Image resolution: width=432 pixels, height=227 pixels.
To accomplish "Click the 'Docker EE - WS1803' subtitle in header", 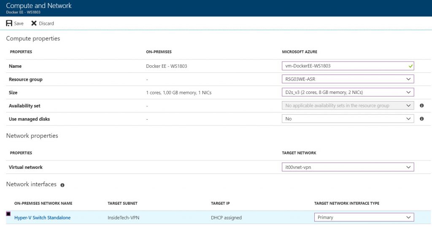I will click(x=23, y=12).
